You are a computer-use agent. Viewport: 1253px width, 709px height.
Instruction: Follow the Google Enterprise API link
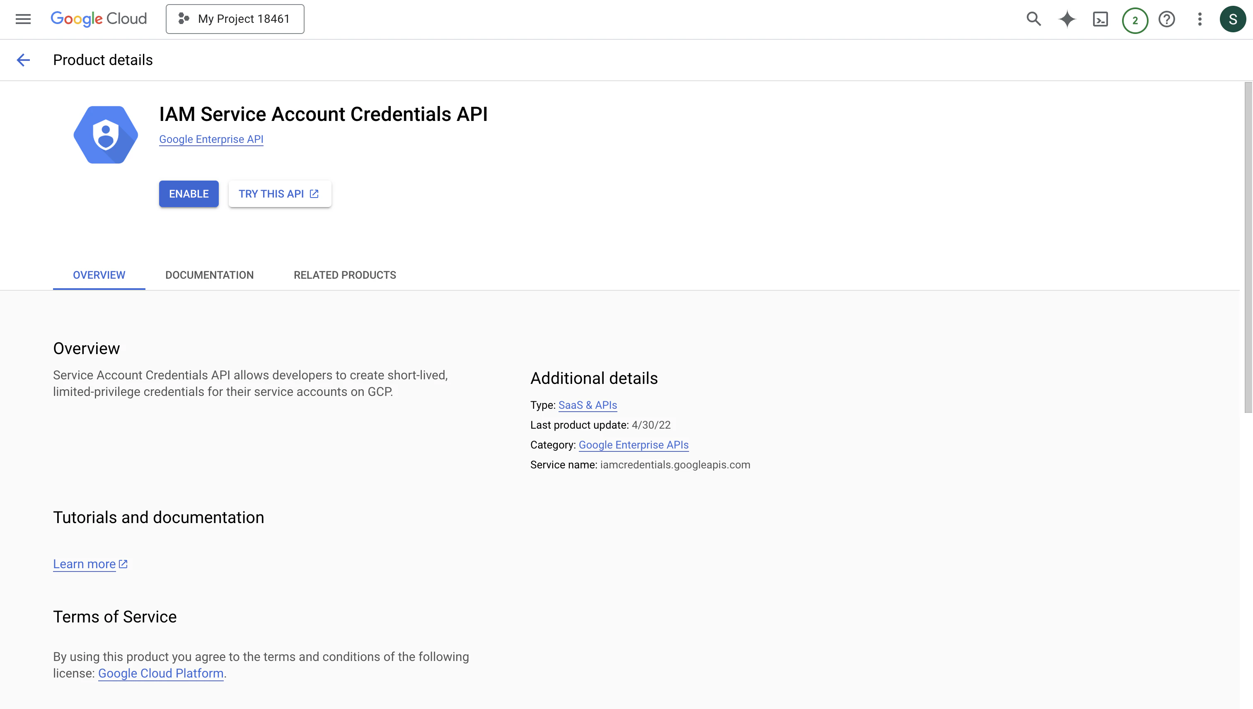click(x=211, y=139)
